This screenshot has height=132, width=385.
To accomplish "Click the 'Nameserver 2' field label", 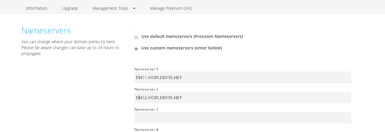I will [146, 89].
